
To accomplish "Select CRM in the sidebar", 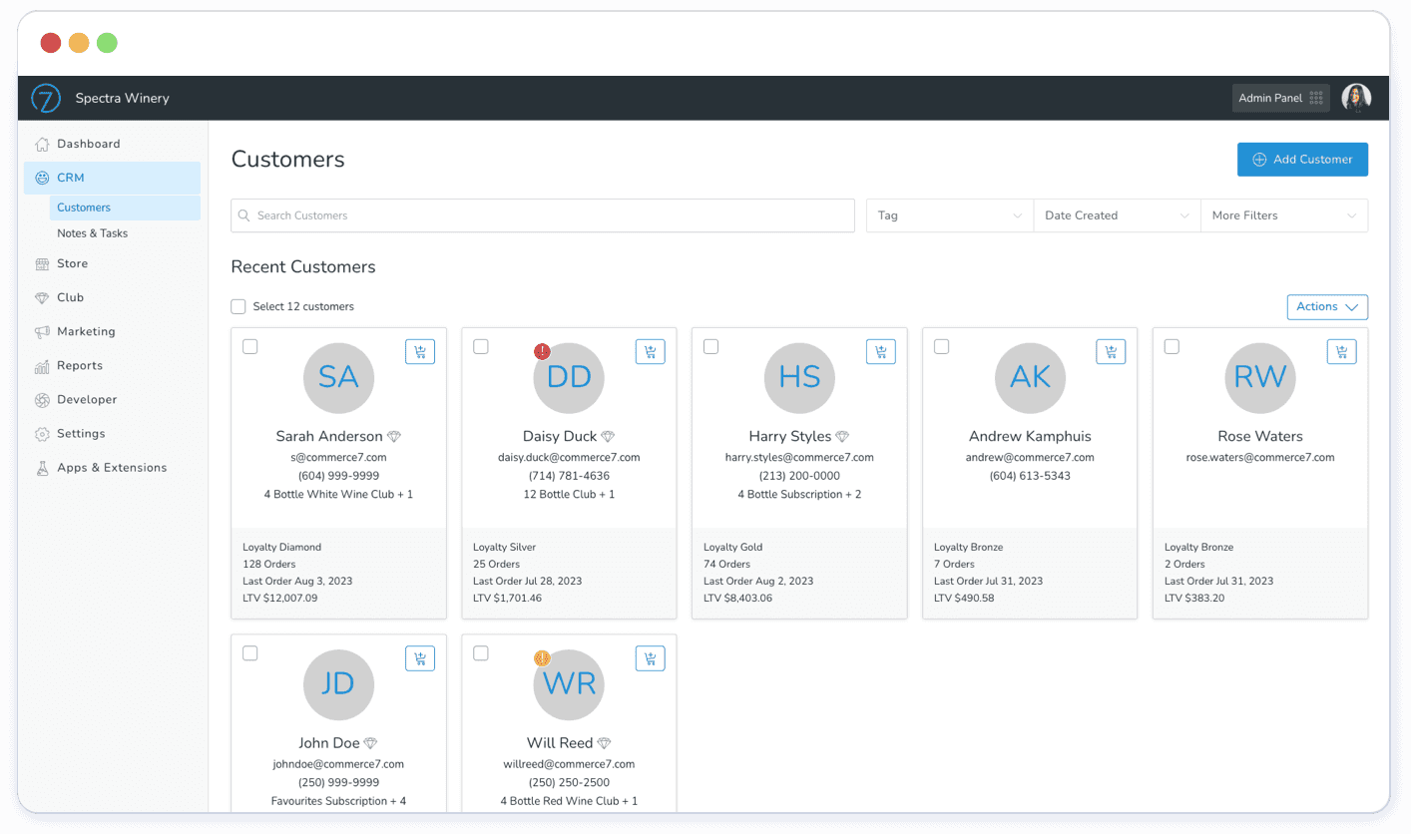I will pyautogui.click(x=112, y=178).
